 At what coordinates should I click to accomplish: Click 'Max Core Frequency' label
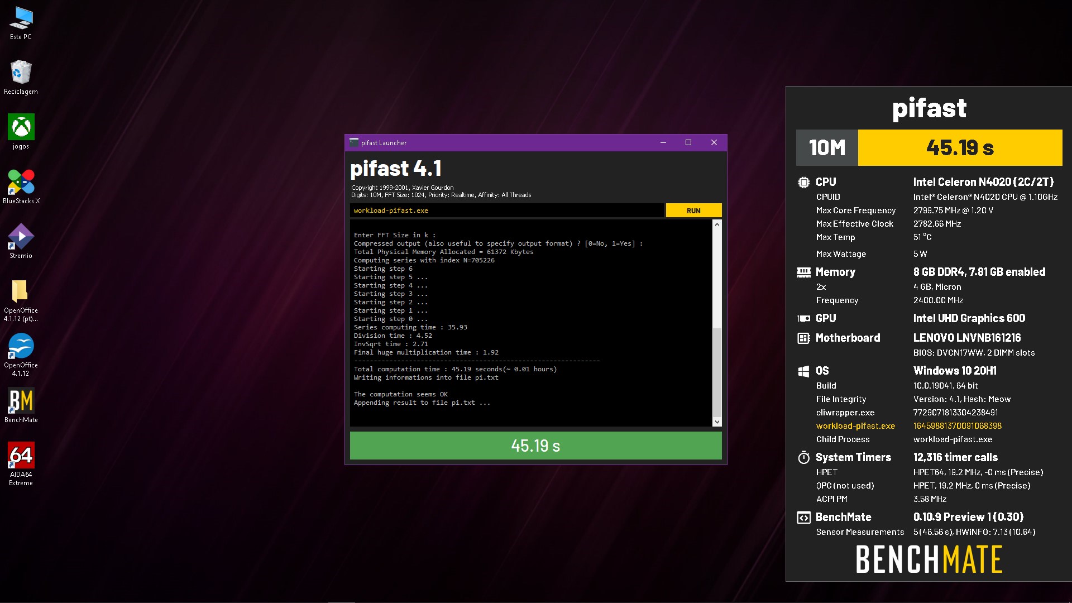855,210
